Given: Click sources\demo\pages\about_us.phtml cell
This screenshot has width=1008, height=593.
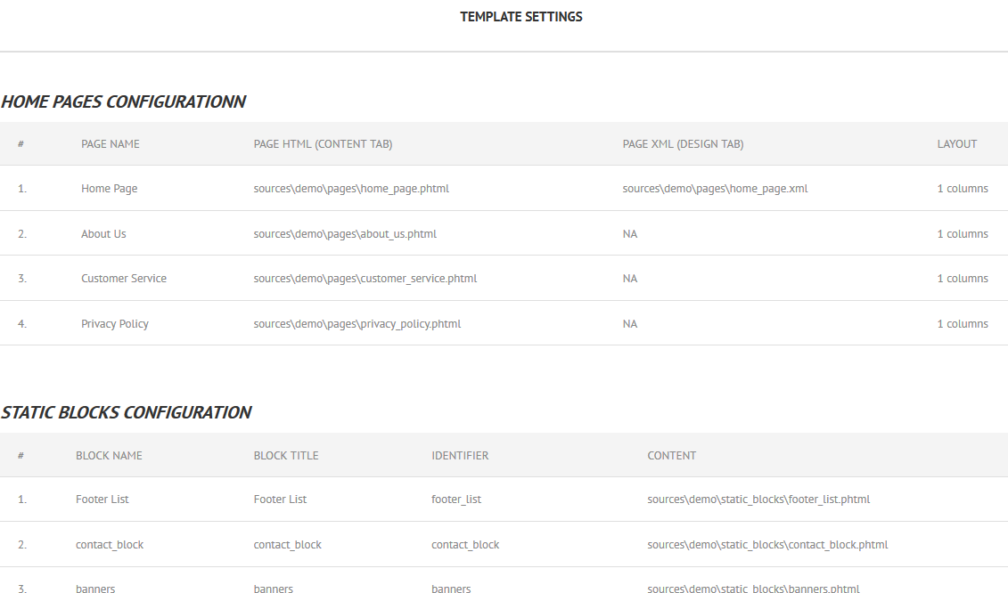Looking at the screenshot, I should pos(345,234).
